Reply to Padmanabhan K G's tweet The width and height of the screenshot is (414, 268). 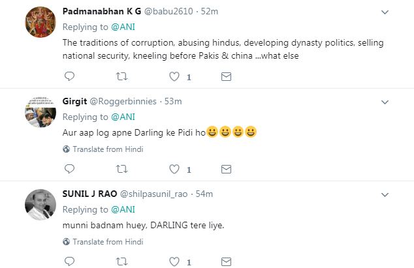70,77
